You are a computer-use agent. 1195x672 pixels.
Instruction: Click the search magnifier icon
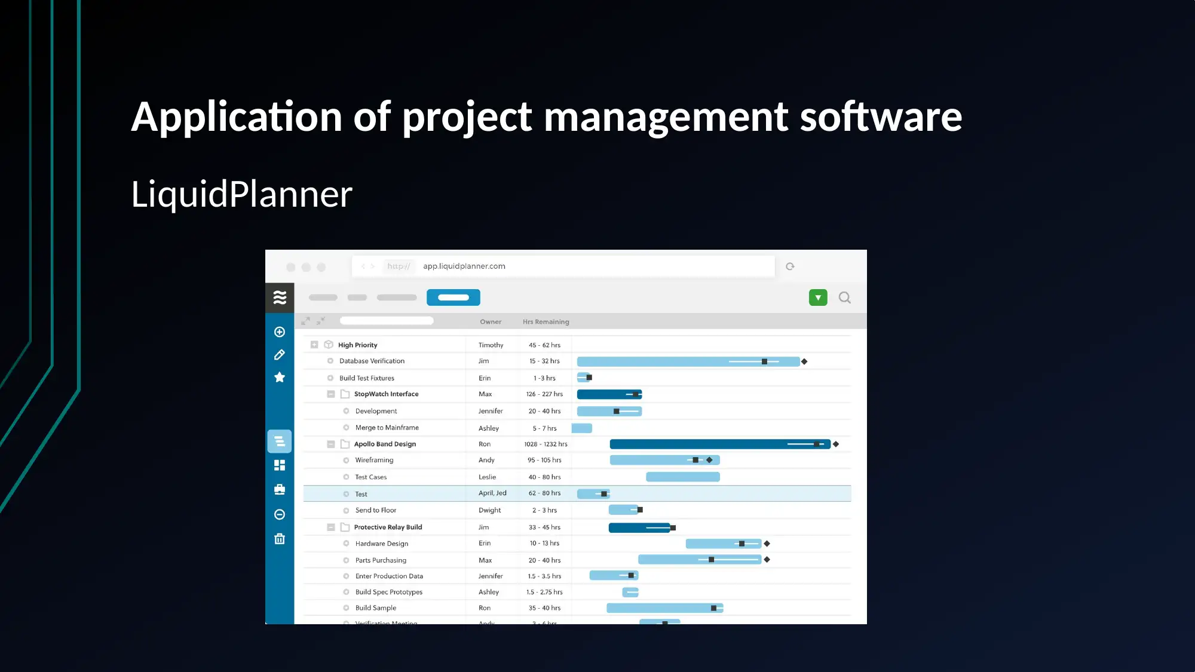pyautogui.click(x=844, y=297)
